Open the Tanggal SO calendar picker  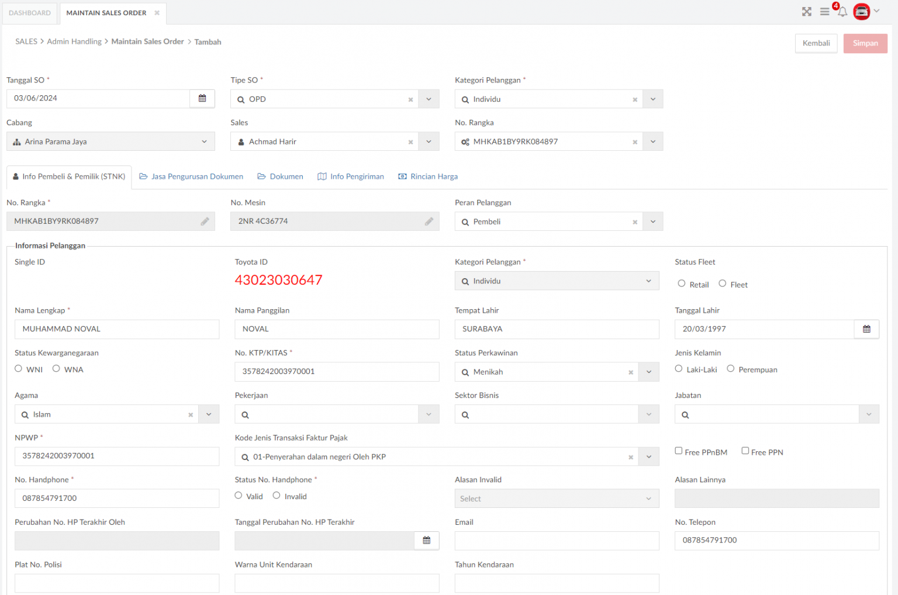(202, 98)
